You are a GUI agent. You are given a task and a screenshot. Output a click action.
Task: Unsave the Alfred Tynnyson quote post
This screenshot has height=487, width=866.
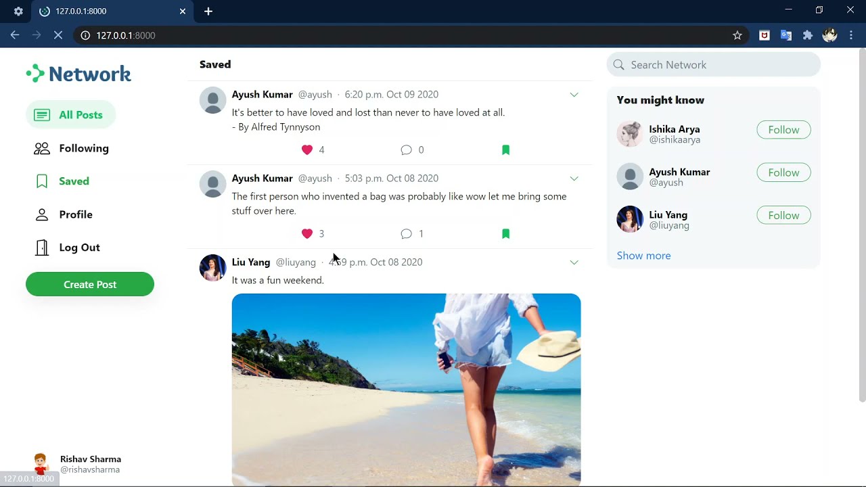[505, 150]
